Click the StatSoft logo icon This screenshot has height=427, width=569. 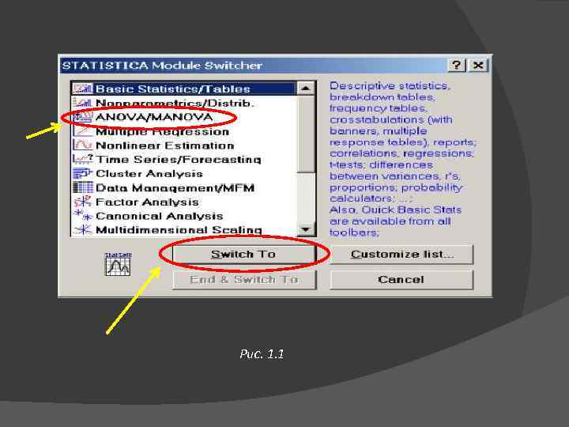tap(118, 264)
